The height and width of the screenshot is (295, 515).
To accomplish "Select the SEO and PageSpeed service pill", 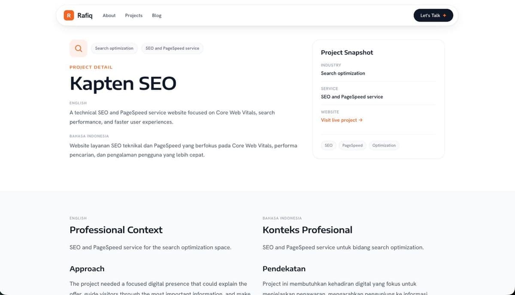I will click(x=172, y=48).
